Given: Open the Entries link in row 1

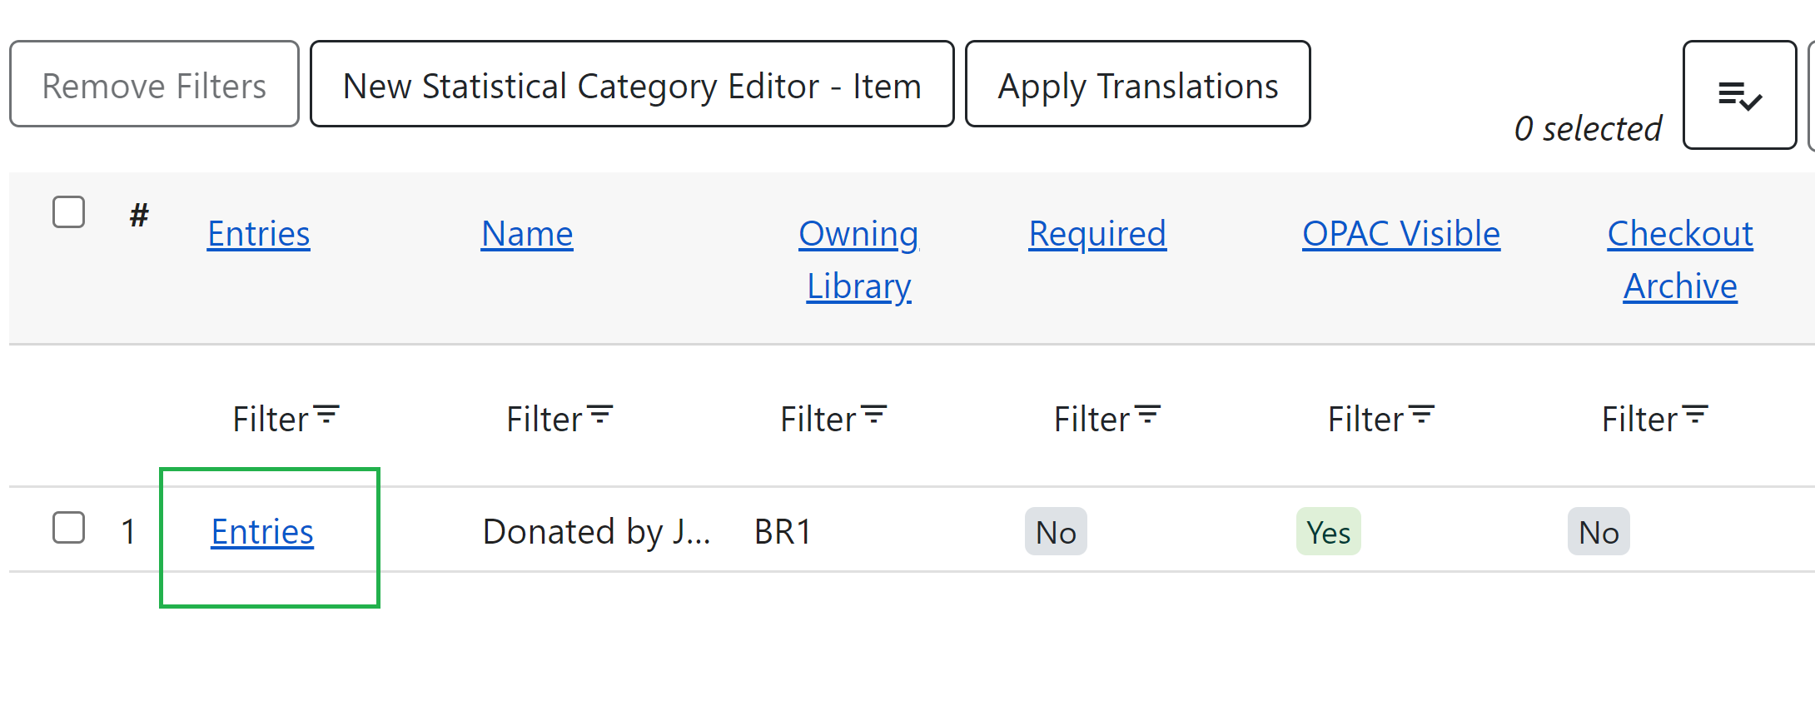Looking at the screenshot, I should click(x=262, y=532).
